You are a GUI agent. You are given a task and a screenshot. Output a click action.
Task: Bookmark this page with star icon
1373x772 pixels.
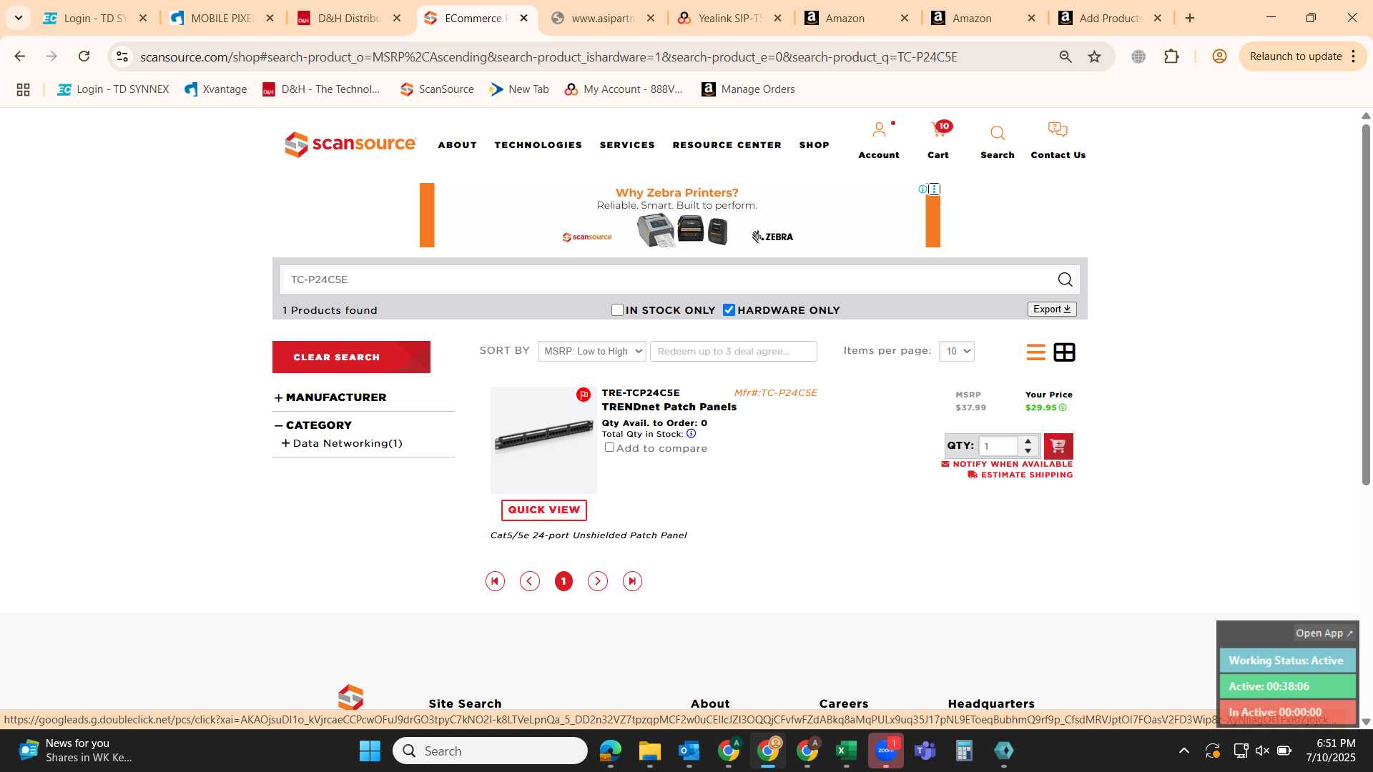coord(1094,56)
